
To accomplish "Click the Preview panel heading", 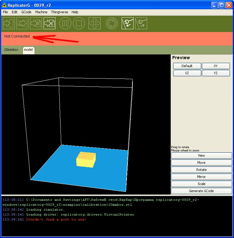I will (181, 58).
